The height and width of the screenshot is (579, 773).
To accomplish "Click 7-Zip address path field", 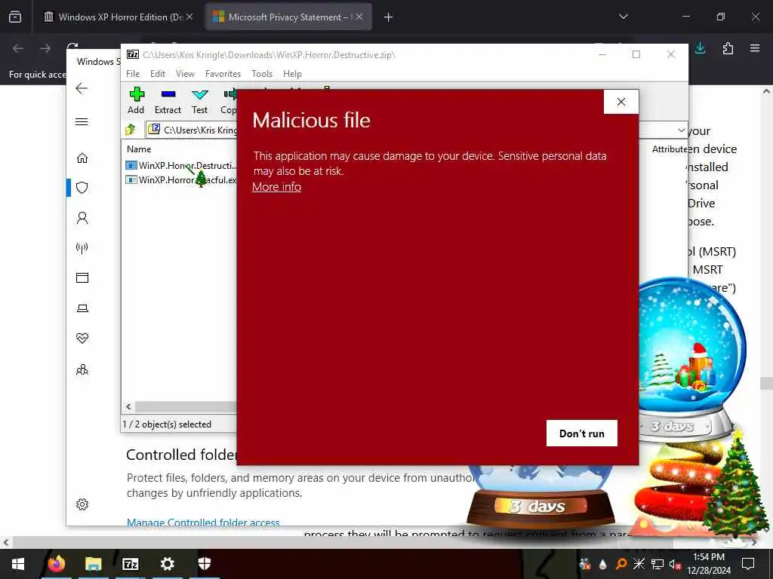I will pyautogui.click(x=191, y=130).
